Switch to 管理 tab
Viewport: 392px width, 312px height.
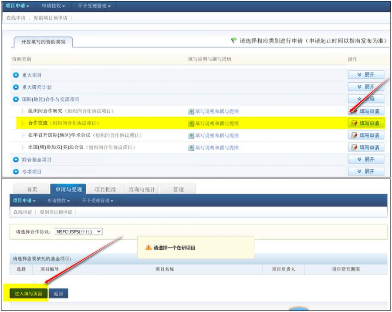coord(178,189)
